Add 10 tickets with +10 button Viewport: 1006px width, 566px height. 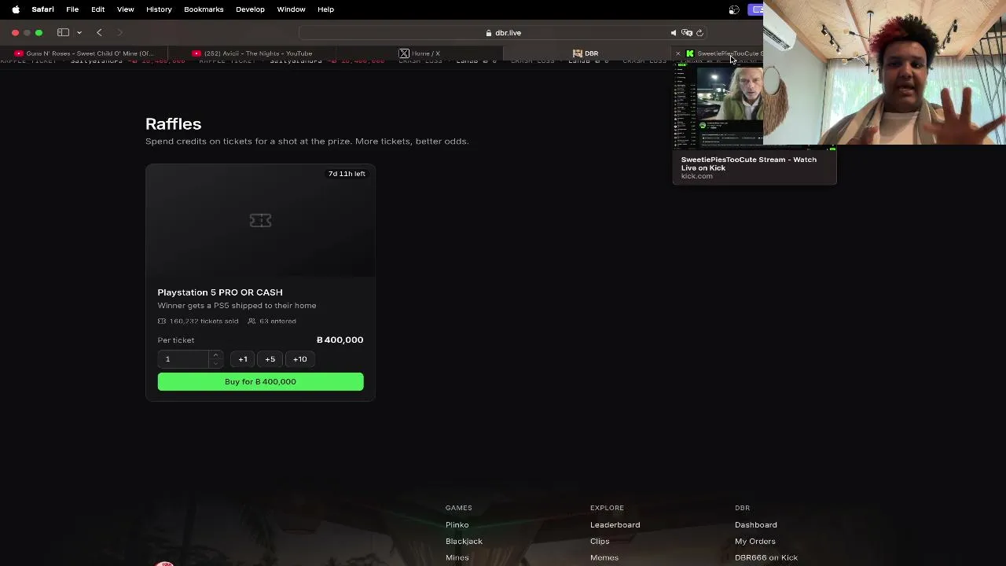pos(300,359)
